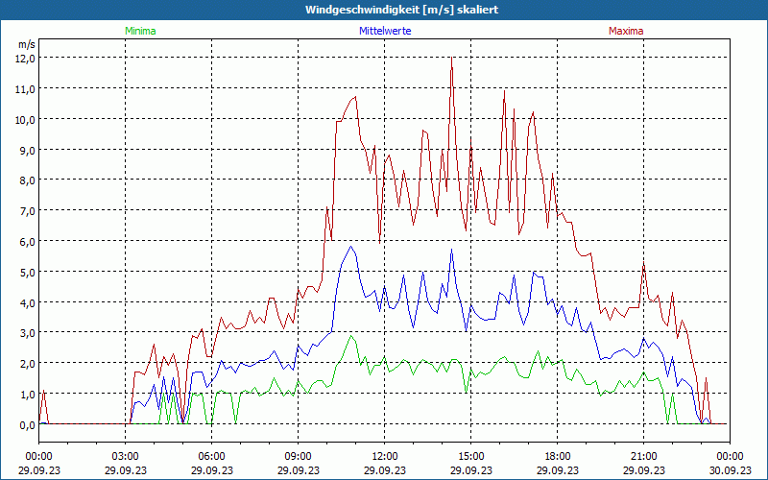Click the 30.09.23 date label

[730, 470]
